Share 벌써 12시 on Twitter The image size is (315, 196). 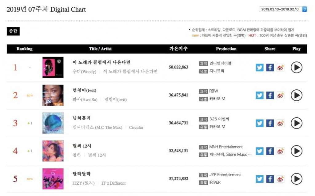click(260, 151)
